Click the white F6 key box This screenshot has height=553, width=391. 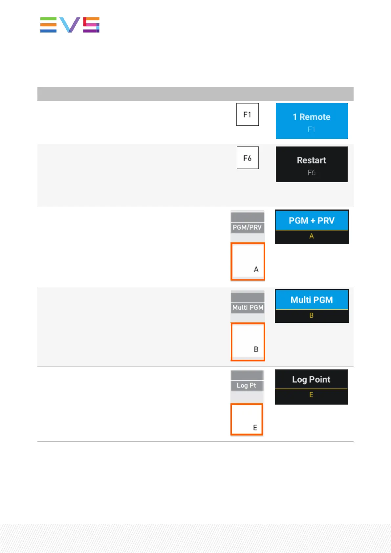click(248, 158)
